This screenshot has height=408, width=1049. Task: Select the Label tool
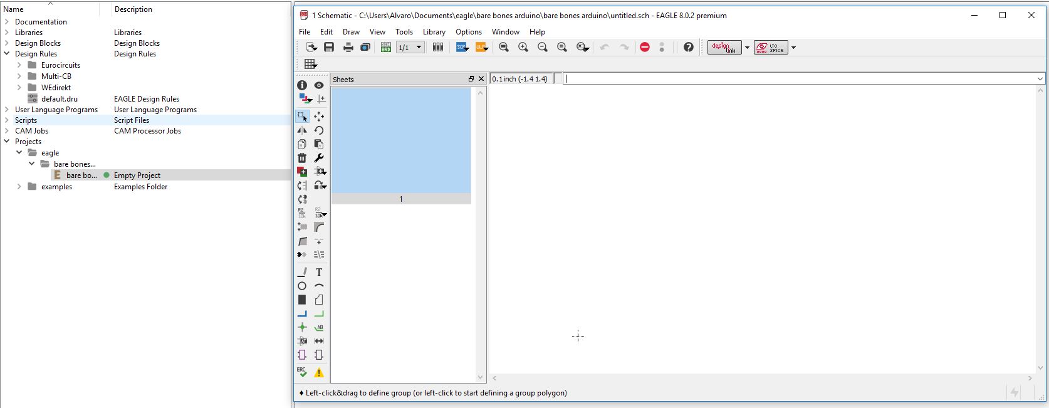pyautogui.click(x=319, y=327)
